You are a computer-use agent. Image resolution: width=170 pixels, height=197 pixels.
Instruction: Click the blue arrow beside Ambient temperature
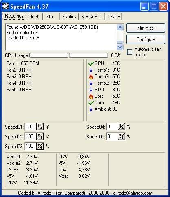click(91, 109)
